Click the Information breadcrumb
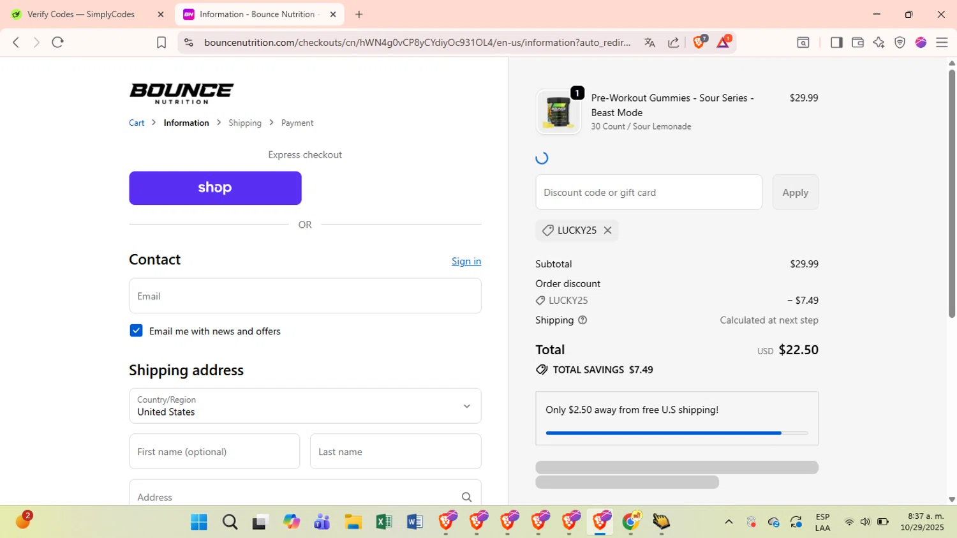Viewport: 957px width, 538px height. [186, 123]
